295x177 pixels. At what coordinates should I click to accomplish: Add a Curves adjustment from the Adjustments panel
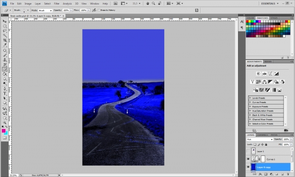click(270, 74)
